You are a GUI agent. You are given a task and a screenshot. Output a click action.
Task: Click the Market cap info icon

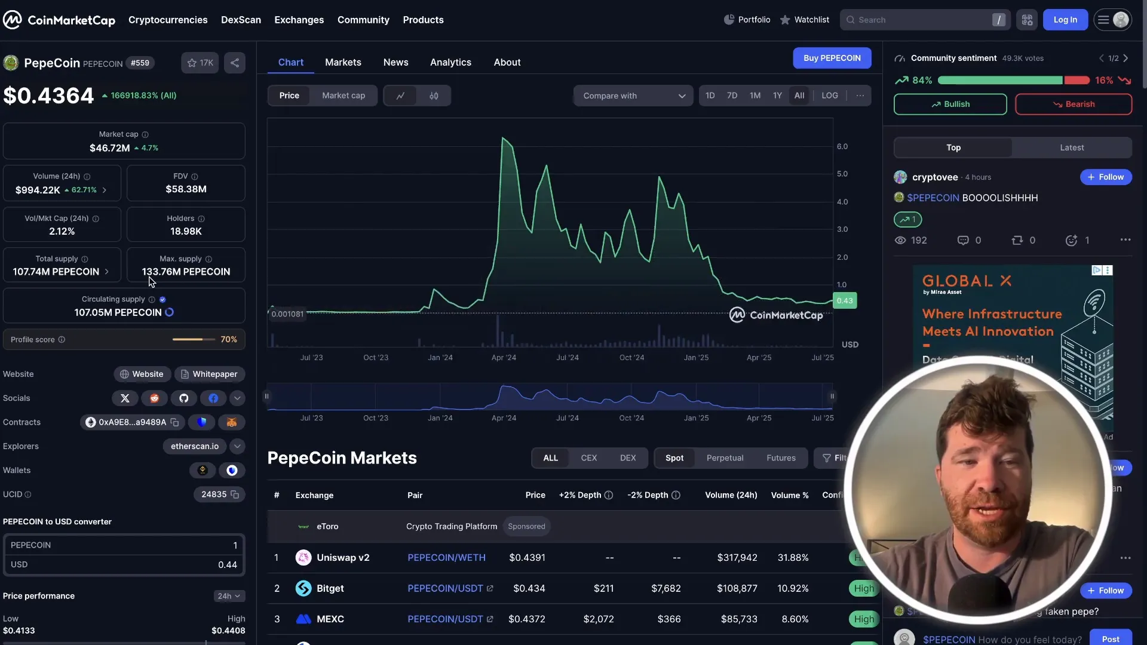pos(145,134)
